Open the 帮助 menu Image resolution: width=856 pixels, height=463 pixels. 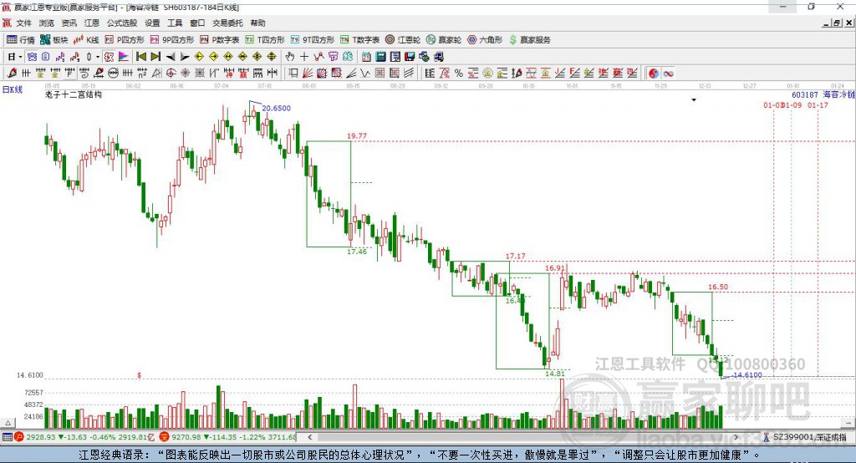pyautogui.click(x=257, y=23)
